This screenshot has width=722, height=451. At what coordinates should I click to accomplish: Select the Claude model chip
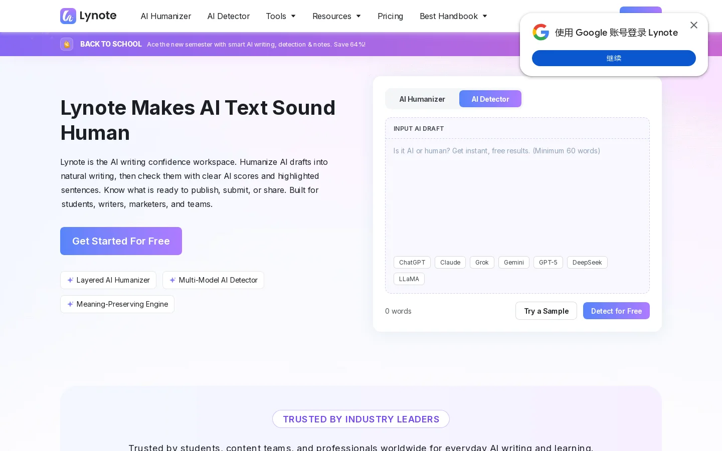pyautogui.click(x=450, y=263)
